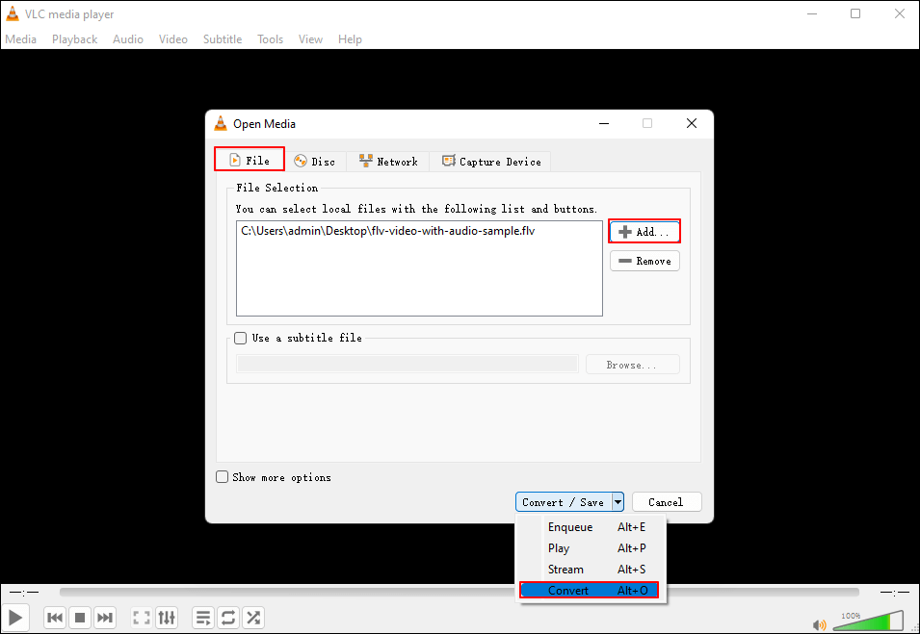Switch to the Network tab
The height and width of the screenshot is (634, 920).
point(388,162)
